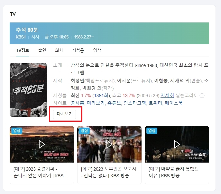The image size is (221, 194).
Task: Click the 다시보기 button
Action: [65, 114]
